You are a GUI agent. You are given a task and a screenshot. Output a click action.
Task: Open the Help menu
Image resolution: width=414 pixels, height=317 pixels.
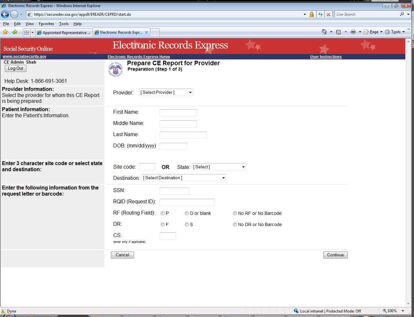point(77,24)
